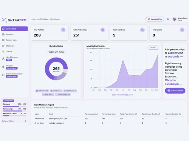Screen dimensions: 189x141
Task: Toggle the Error 404 legend chip
Action: coord(48,95)
